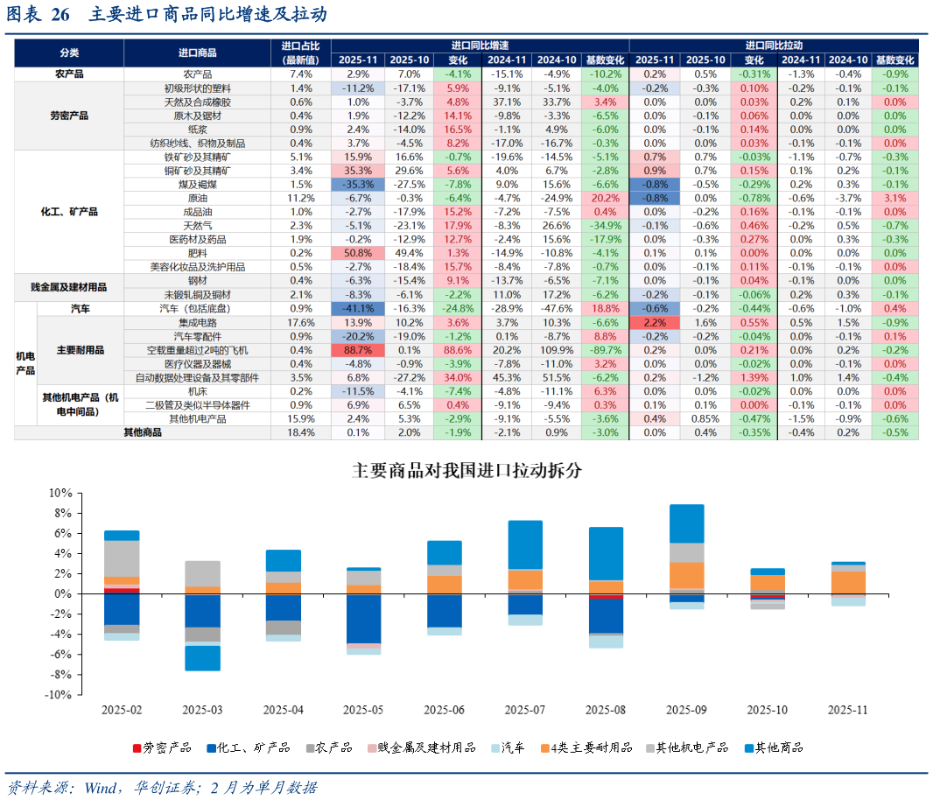Select the 2025-11 stacked bar
This screenshot has height=800, width=933.
click(848, 584)
